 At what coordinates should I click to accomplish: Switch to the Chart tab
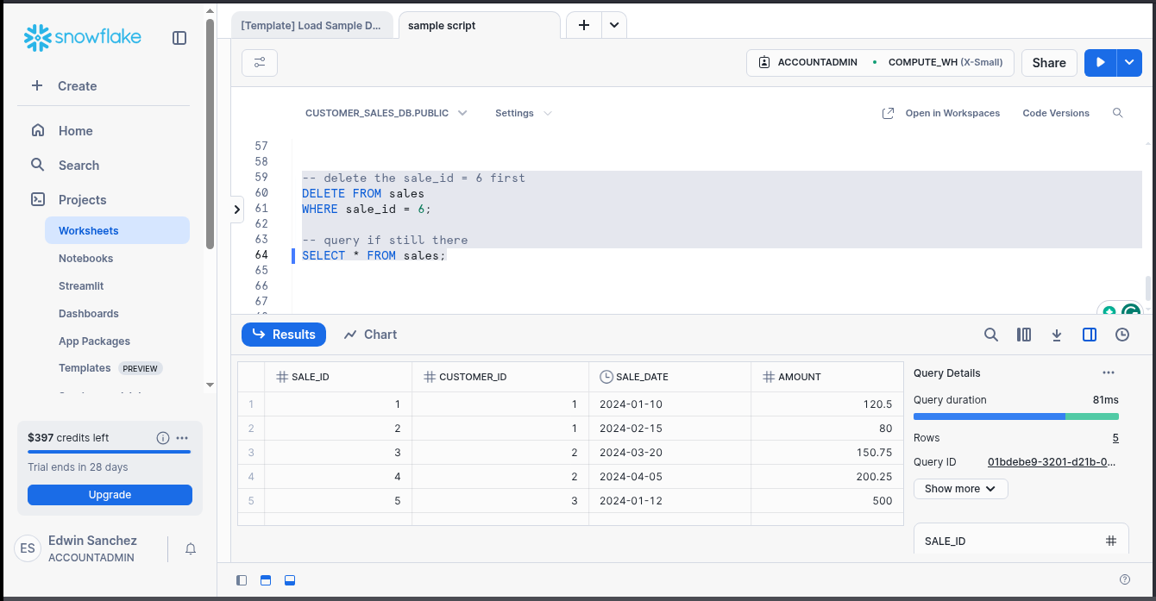point(369,334)
